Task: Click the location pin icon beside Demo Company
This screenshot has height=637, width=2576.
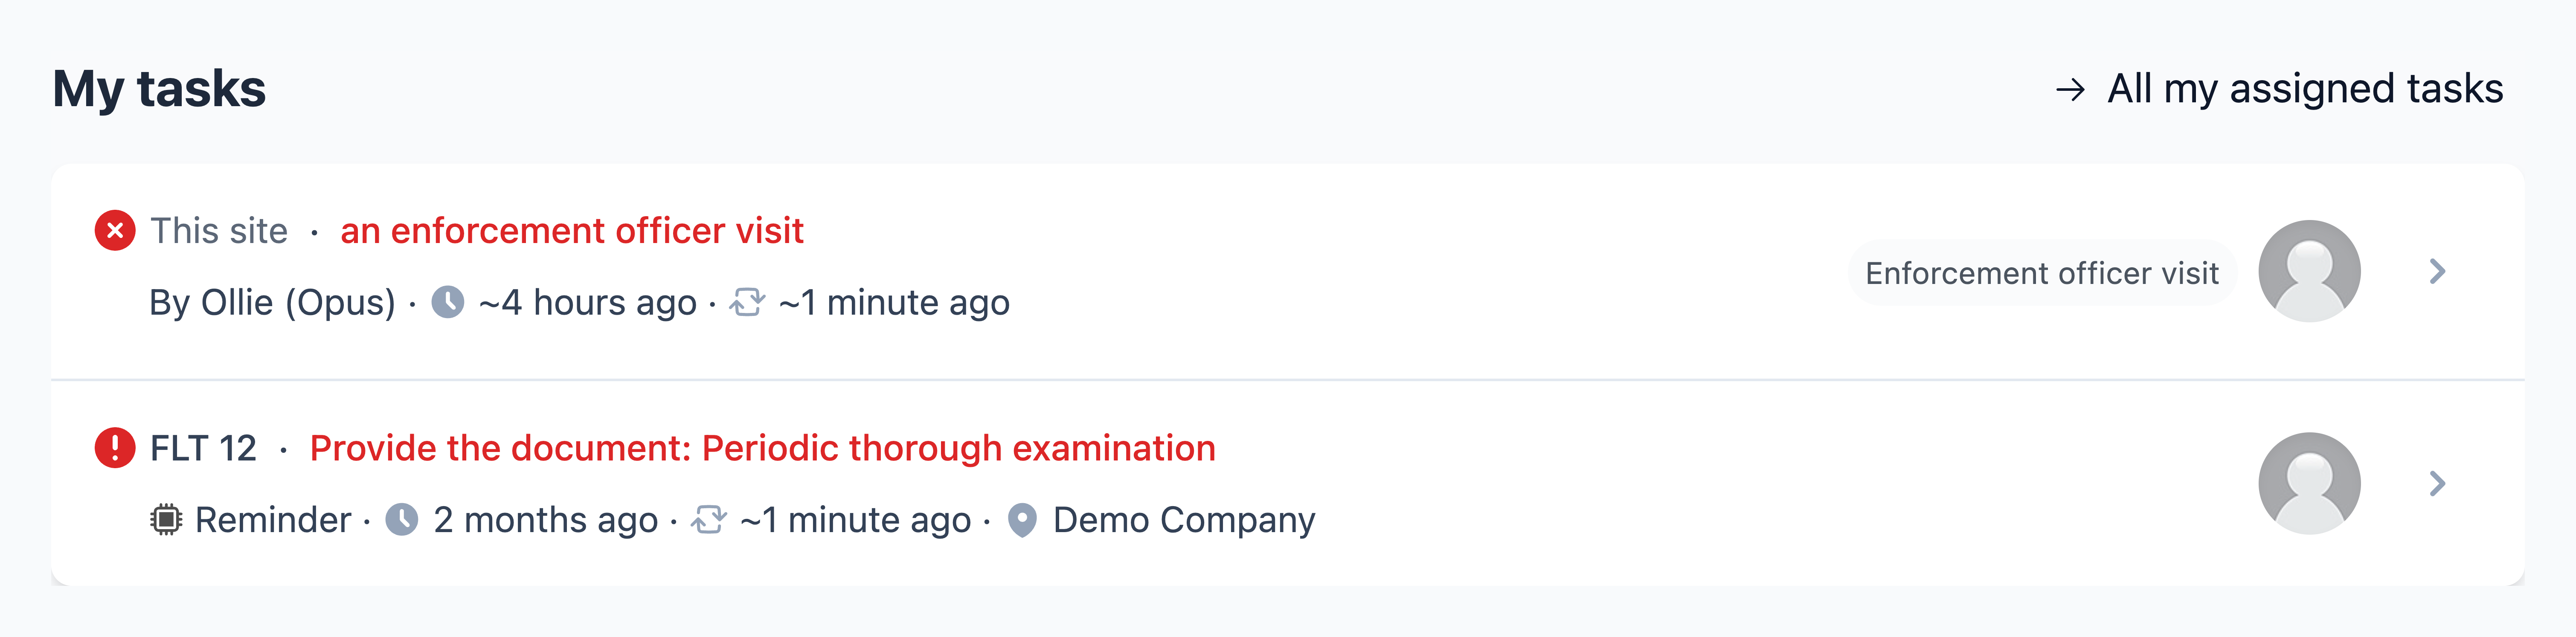Action: pos(1022,520)
